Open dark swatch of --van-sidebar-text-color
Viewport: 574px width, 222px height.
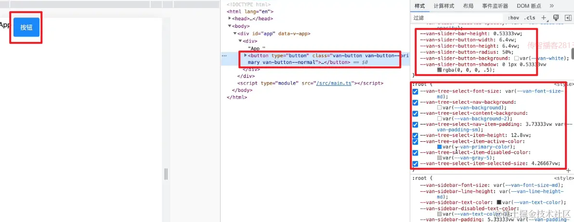click(x=499, y=202)
